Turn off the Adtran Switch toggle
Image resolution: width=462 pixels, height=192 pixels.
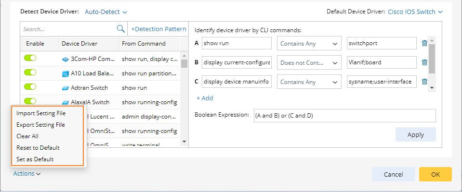tap(30, 87)
